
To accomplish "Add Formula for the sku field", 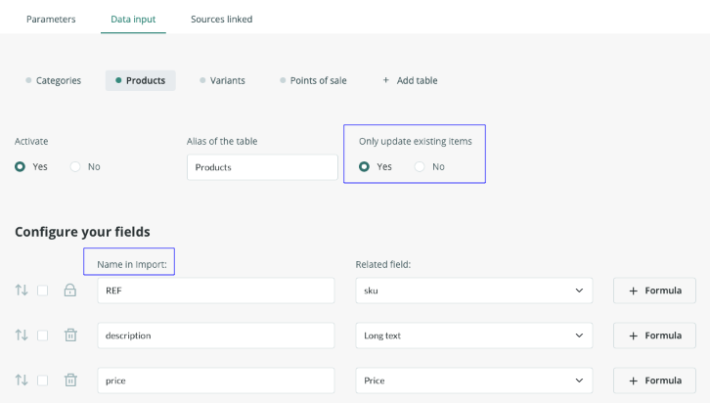I will coord(654,291).
